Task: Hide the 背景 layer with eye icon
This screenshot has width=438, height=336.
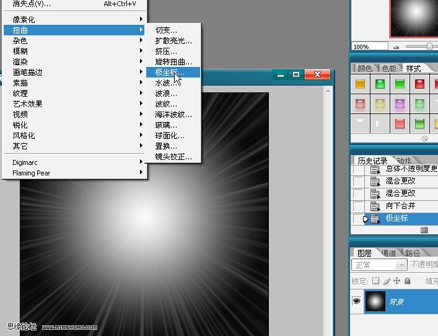Action: [356, 301]
